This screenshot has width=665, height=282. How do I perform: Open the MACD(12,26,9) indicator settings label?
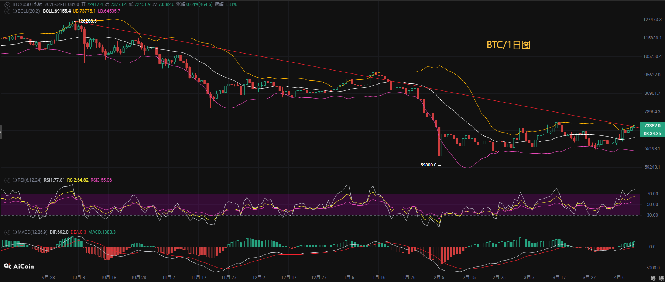click(32, 232)
